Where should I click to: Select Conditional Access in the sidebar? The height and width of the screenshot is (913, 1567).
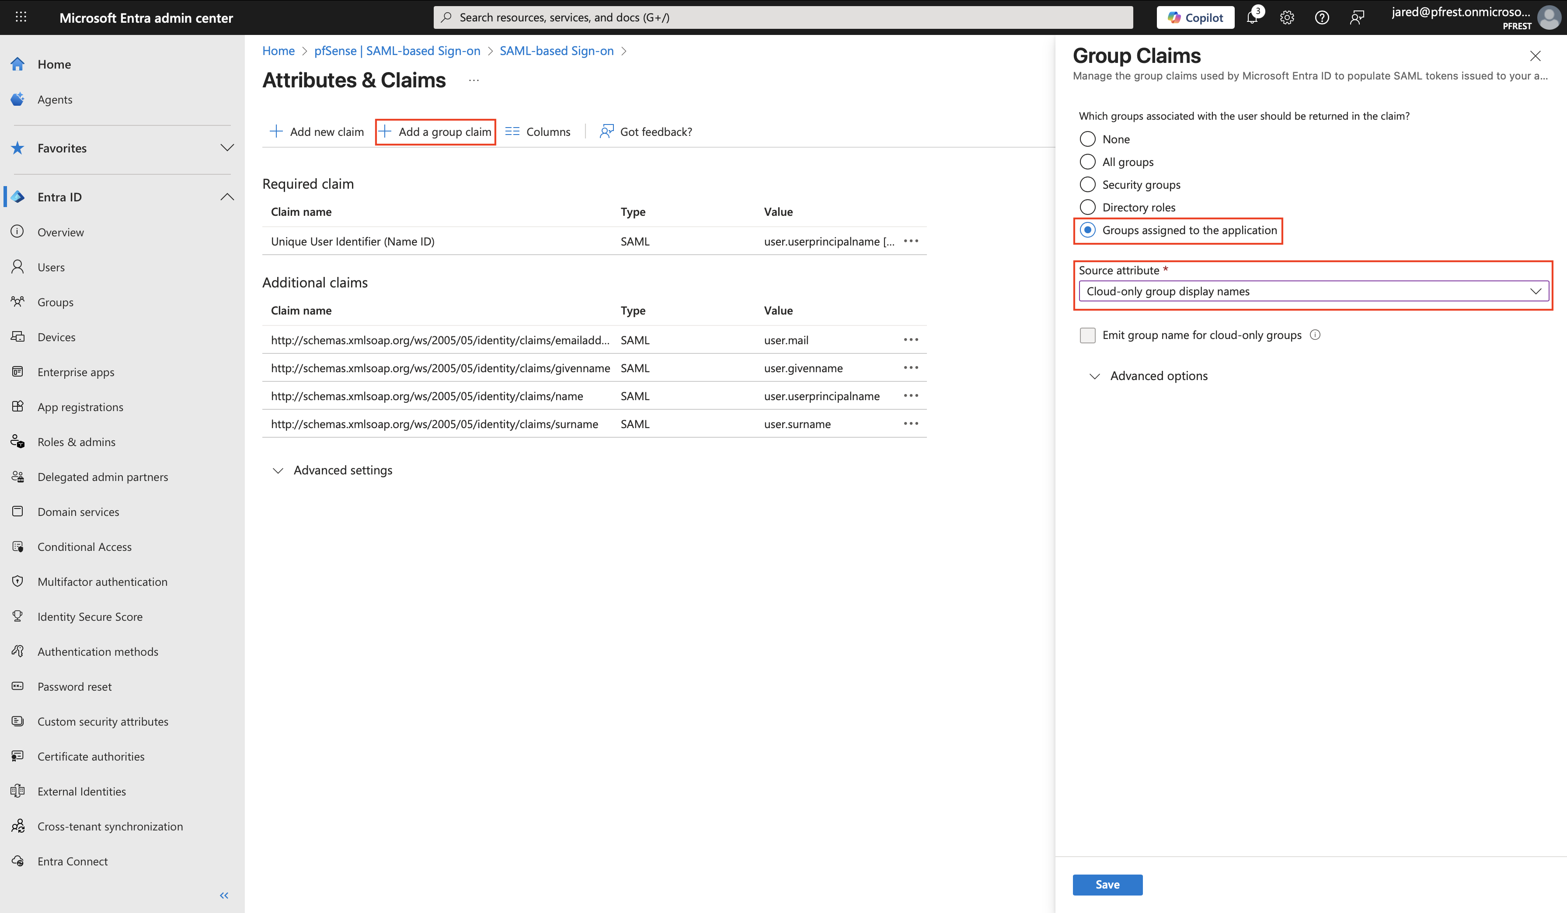coord(84,546)
